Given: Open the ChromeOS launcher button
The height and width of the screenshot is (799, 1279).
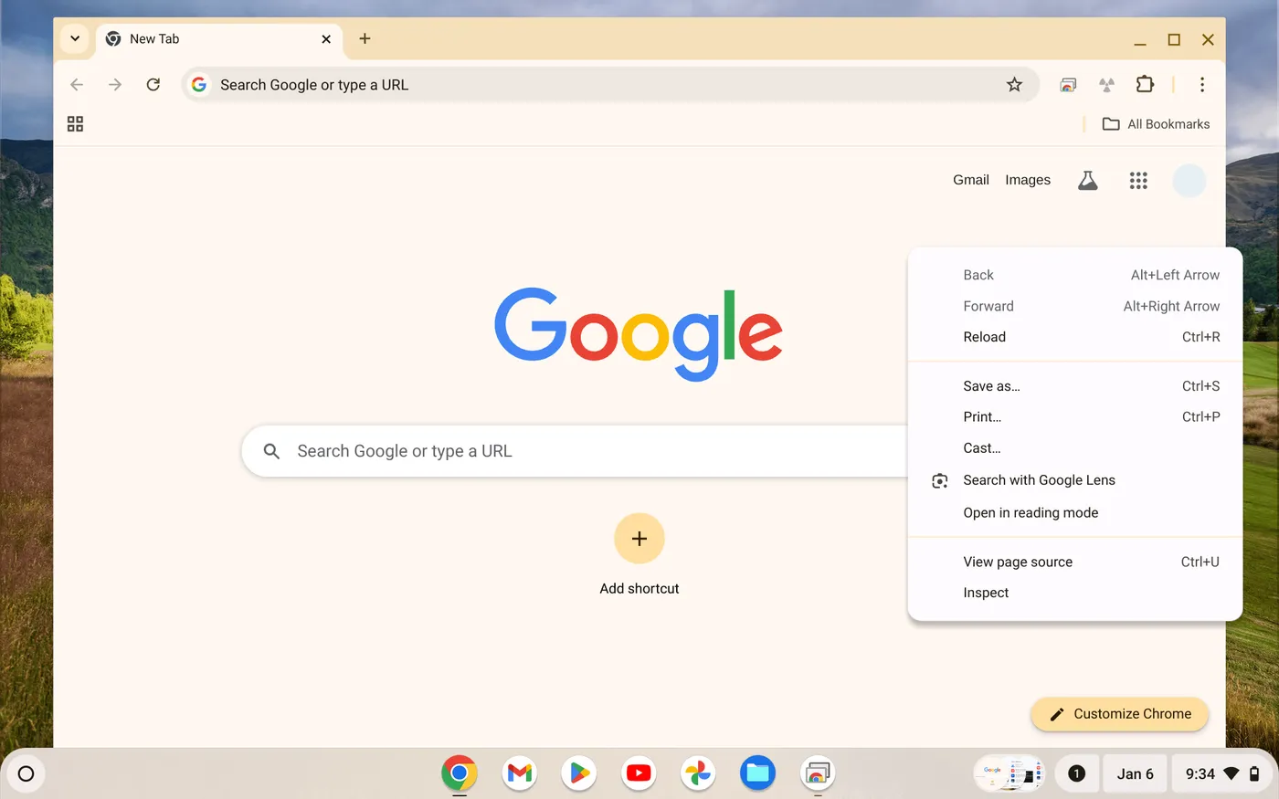Looking at the screenshot, I should tap(26, 774).
